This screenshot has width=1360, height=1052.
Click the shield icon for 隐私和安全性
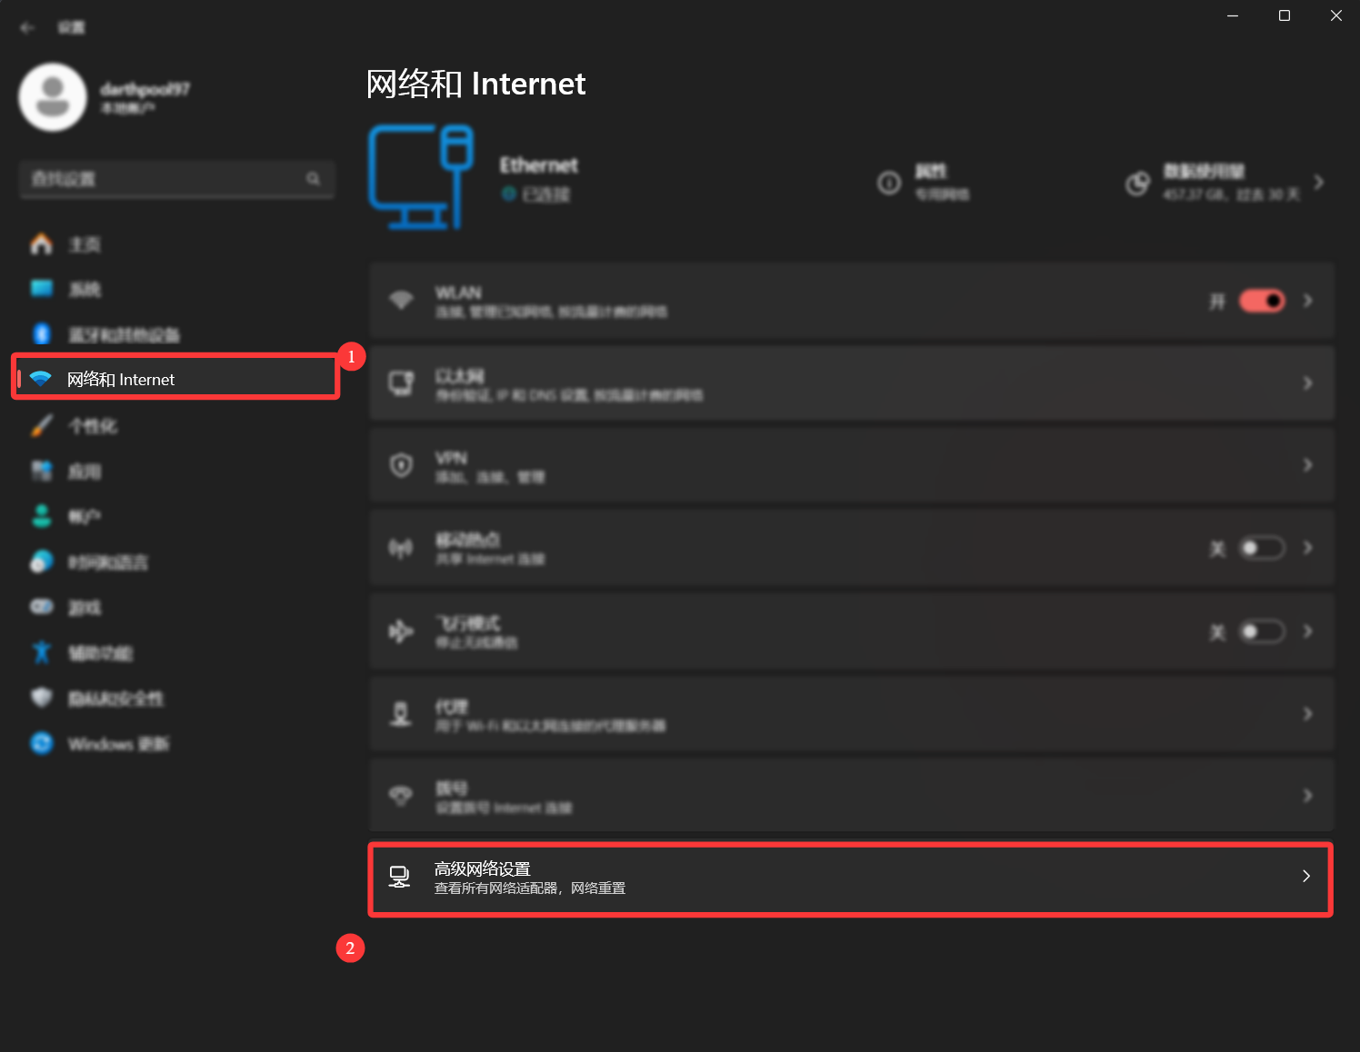pos(42,698)
